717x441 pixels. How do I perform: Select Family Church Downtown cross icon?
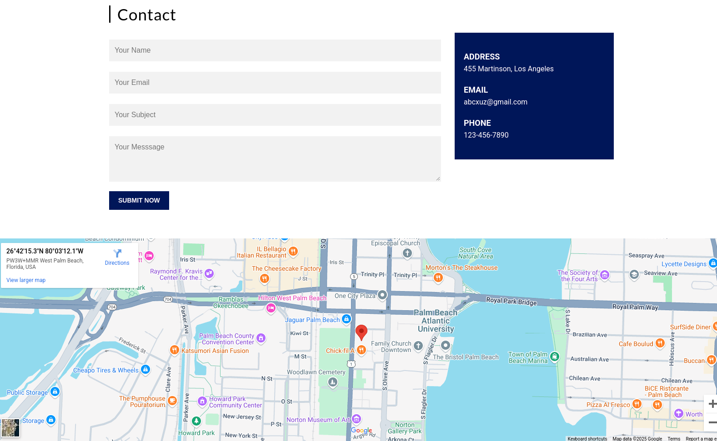418,346
